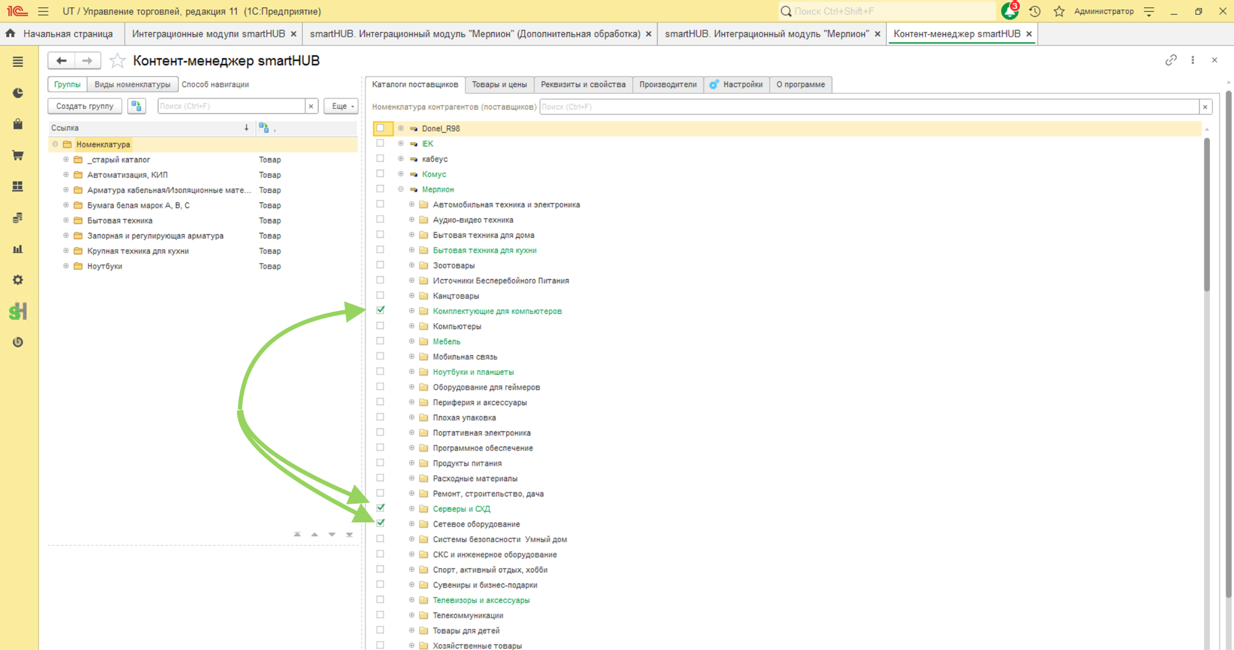
Task: Tick the checkbox for Компьютеры
Action: (380, 326)
